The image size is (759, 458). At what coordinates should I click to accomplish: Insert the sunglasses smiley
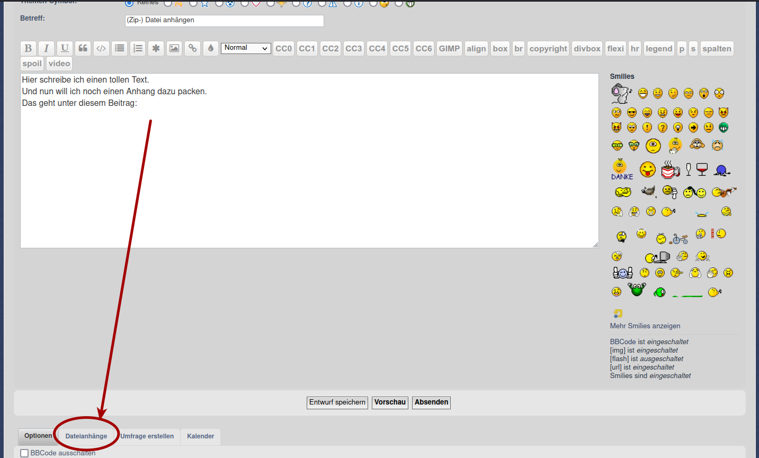(632, 113)
